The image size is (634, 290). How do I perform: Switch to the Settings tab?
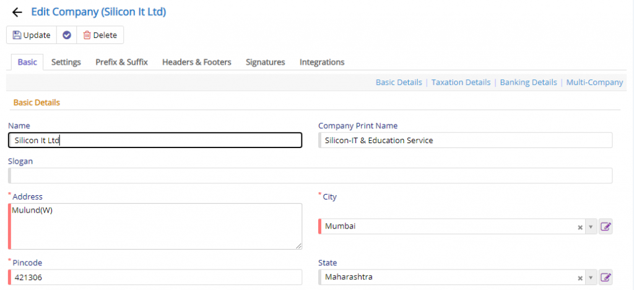[66, 63]
